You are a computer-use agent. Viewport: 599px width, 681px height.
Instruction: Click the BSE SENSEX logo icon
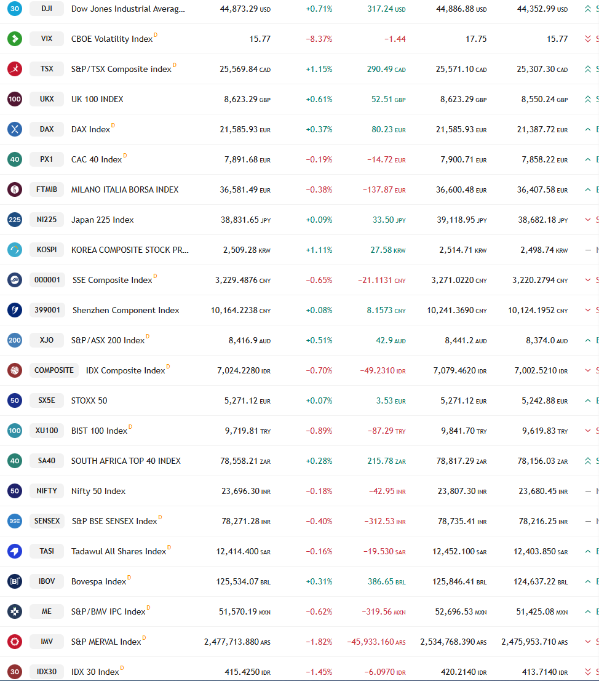[15, 520]
